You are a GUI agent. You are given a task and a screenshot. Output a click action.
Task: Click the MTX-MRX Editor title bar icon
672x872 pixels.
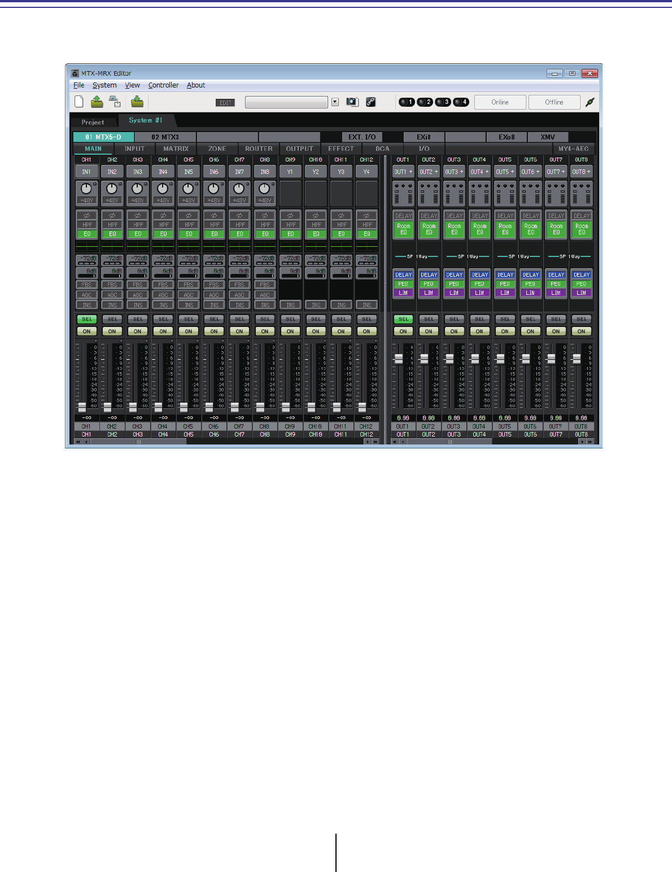point(75,73)
